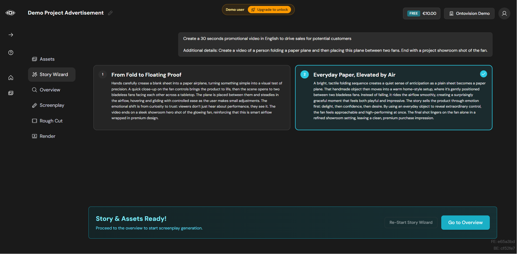The height and width of the screenshot is (254, 517).
Task: Open Render menu item
Action: (52, 136)
